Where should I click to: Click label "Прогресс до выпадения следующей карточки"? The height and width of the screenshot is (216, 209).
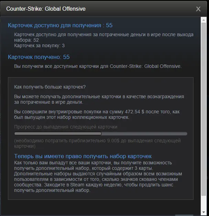point(66,127)
